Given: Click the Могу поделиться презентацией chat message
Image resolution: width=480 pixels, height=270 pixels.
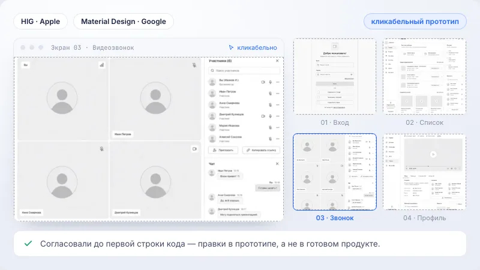Looking at the screenshot, I should (x=239, y=215).
